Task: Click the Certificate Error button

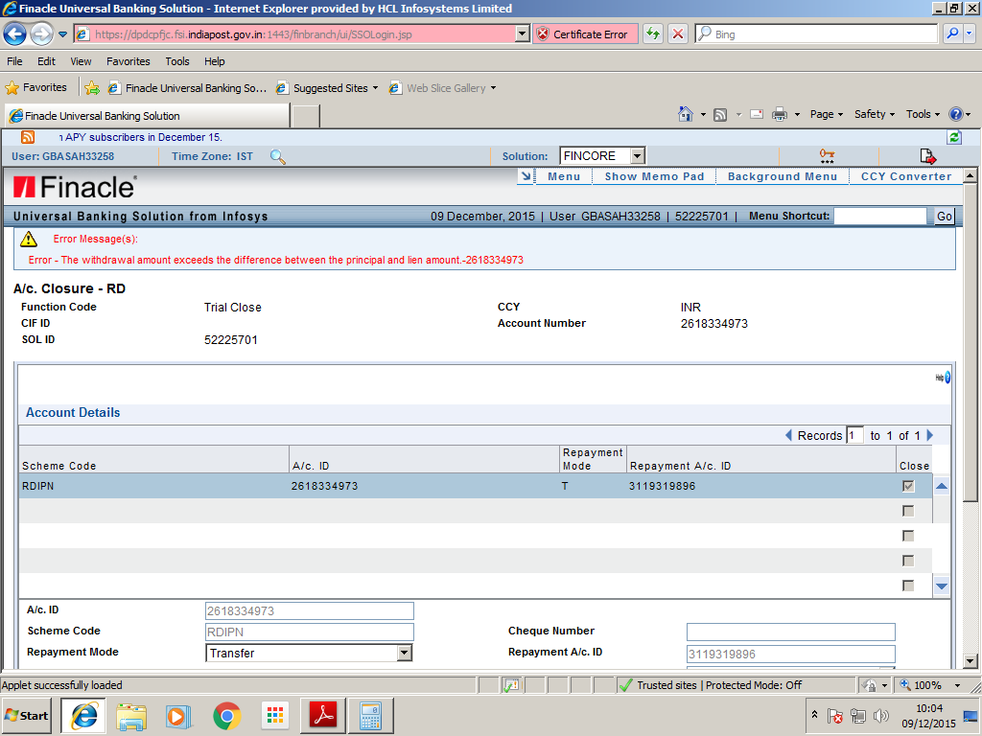Action: coord(585,33)
